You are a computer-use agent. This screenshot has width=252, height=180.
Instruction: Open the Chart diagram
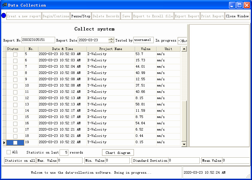pyautogui.click(x=118, y=153)
